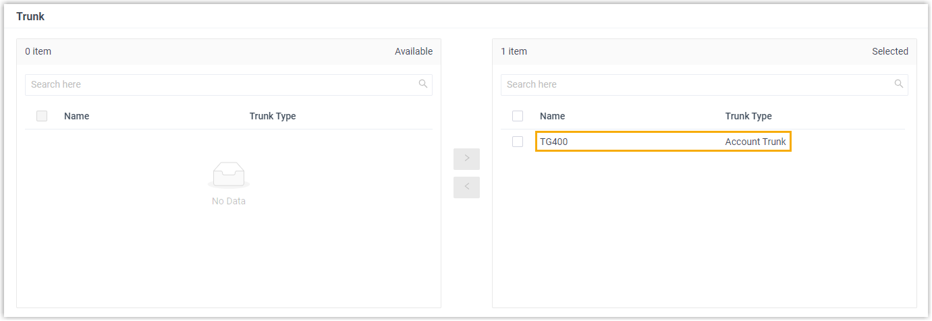The height and width of the screenshot is (321, 932).
Task: Click the 'Available' panel label
Action: pyautogui.click(x=414, y=51)
